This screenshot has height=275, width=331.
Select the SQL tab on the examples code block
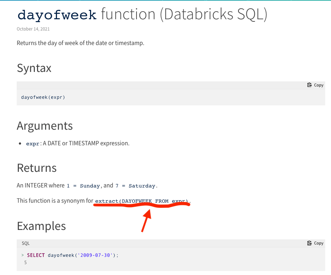coord(25,243)
